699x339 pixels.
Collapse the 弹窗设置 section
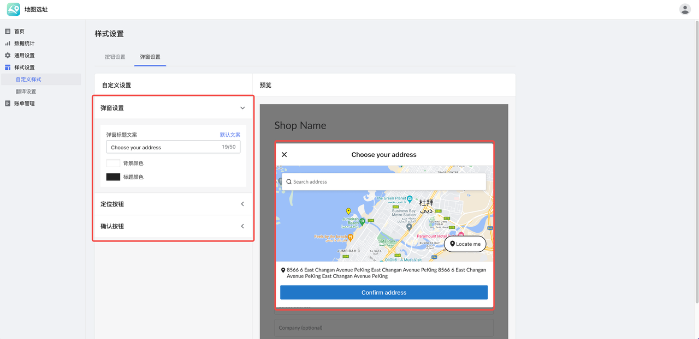point(242,108)
